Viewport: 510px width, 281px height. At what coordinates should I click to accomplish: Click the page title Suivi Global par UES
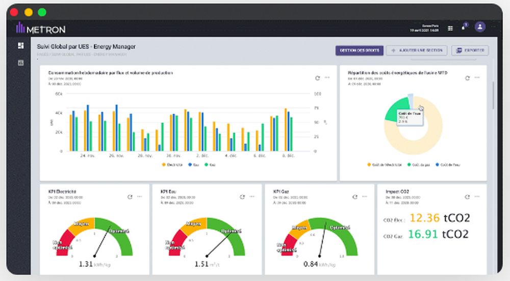(86, 46)
